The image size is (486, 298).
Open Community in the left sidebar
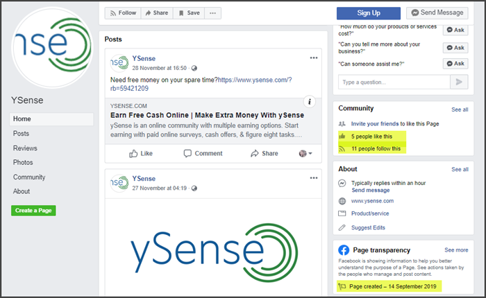tap(29, 177)
